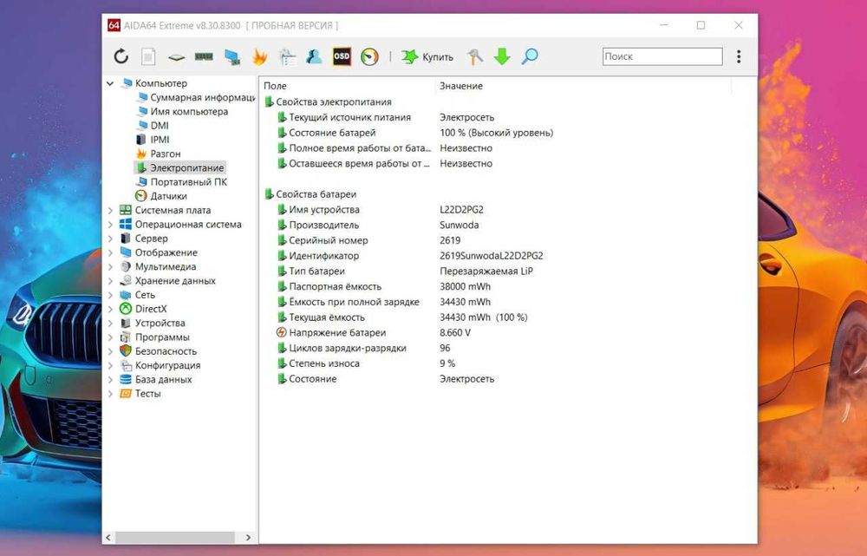Click the preferences list toolbar icon
Image resolution: width=867 pixels, height=556 pixels.
287,56
